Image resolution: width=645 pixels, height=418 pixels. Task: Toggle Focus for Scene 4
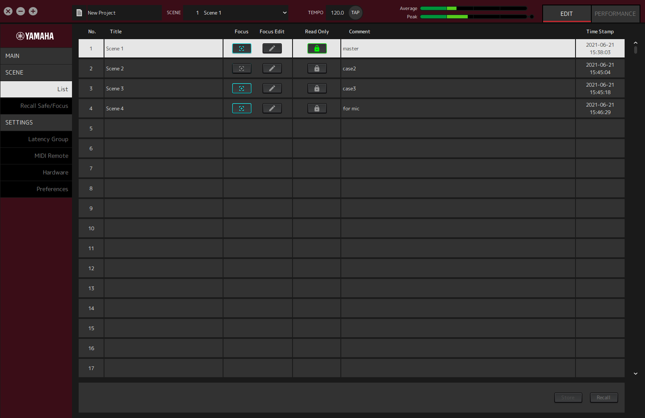click(x=241, y=108)
